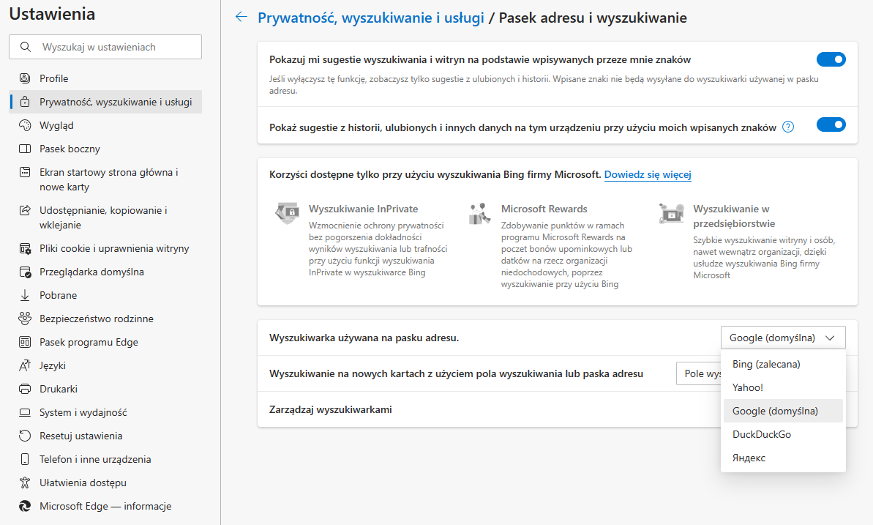Select the Wygląd (Appearance) sidebar icon
Image resolution: width=873 pixels, height=525 pixels.
point(26,125)
